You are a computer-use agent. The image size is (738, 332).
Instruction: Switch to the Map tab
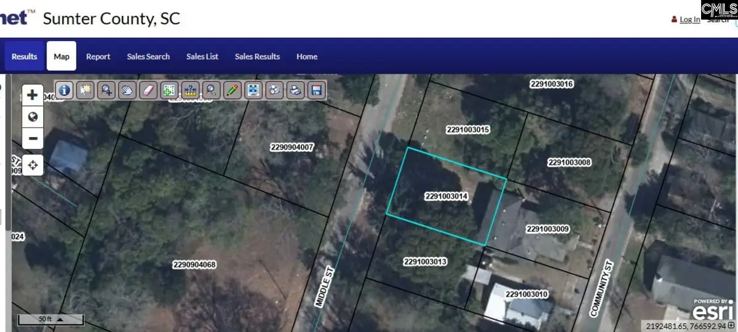pyautogui.click(x=61, y=57)
